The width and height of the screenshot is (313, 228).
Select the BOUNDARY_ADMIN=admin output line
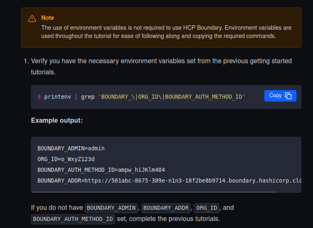point(71,148)
